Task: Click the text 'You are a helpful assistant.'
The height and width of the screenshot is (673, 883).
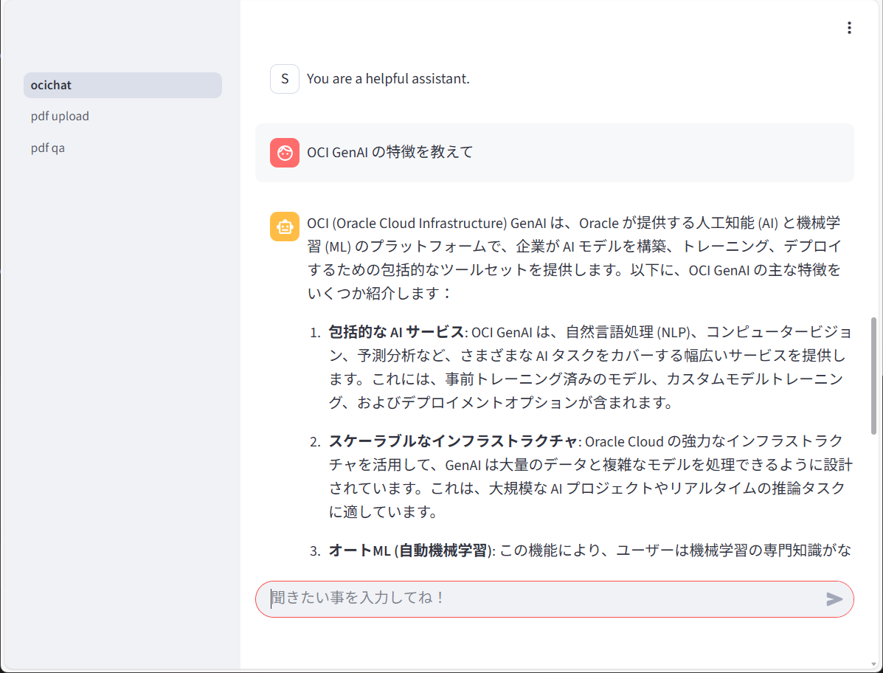Action: pos(388,79)
